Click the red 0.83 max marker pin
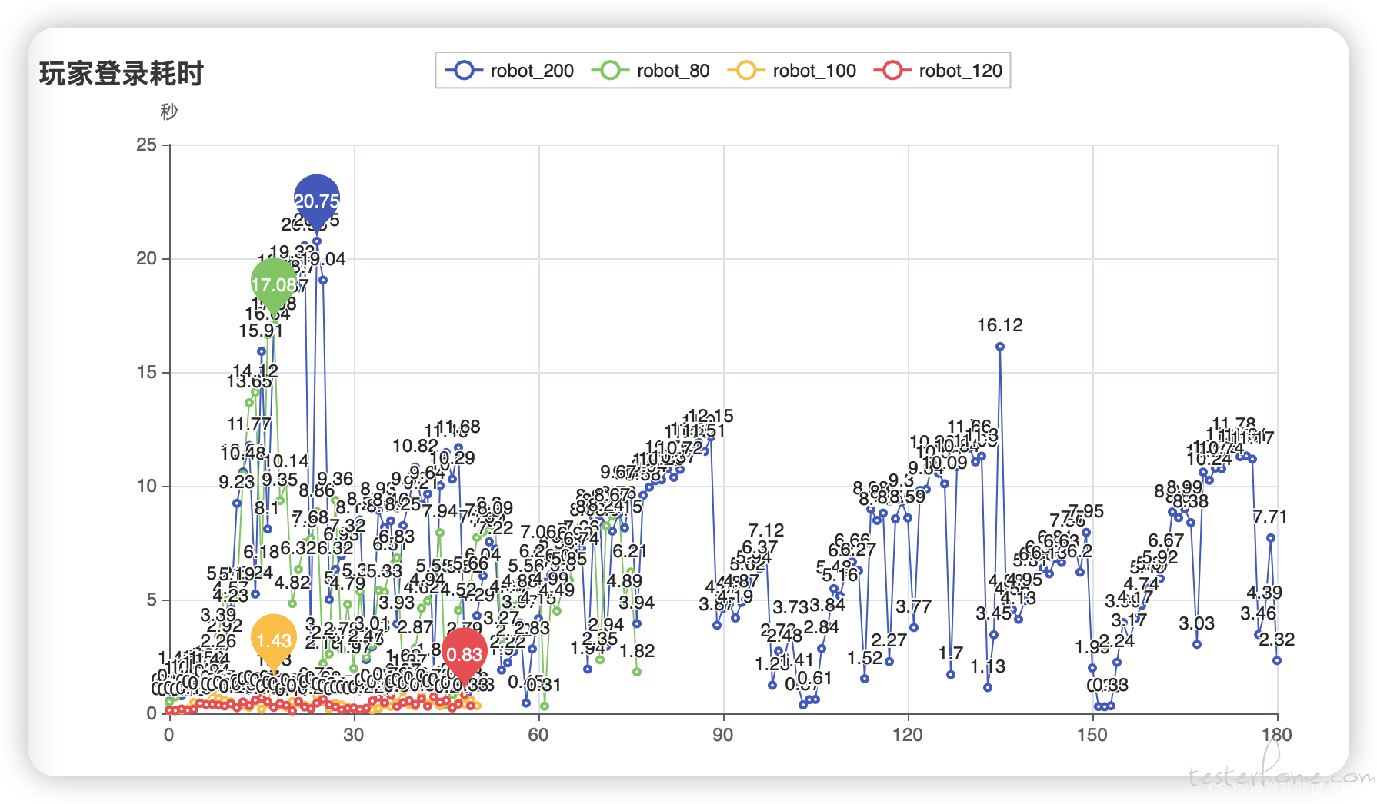 (x=464, y=653)
